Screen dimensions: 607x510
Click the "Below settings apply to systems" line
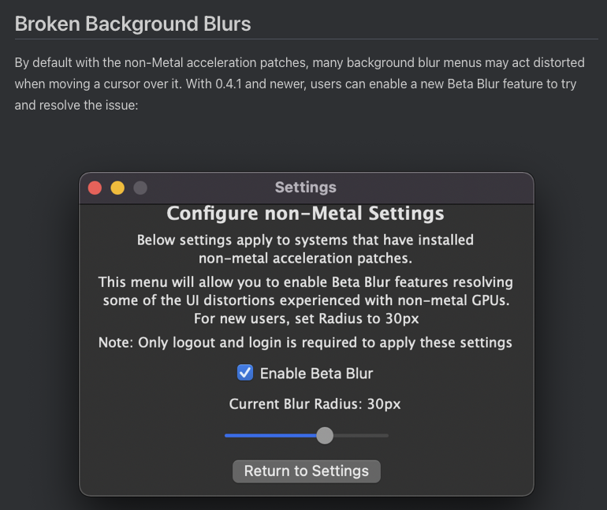coord(306,240)
